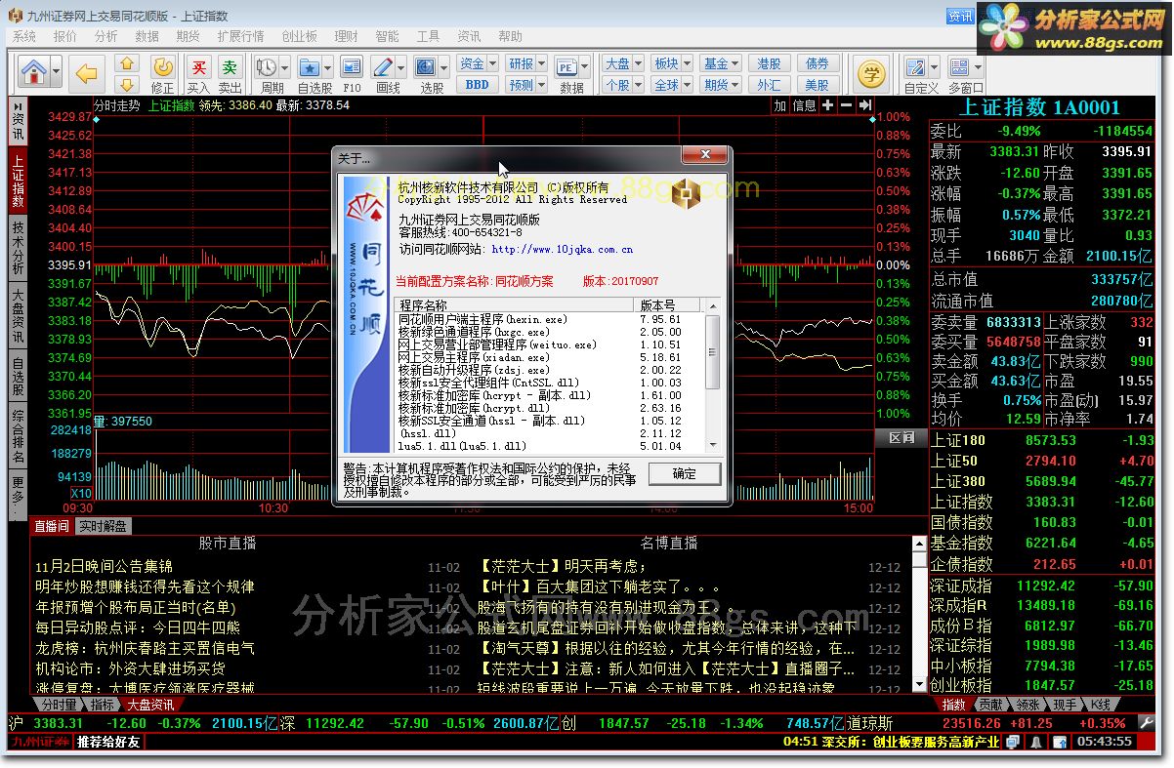Click the 推荐给好友 button
The width and height of the screenshot is (1174, 768).
[x=108, y=742]
